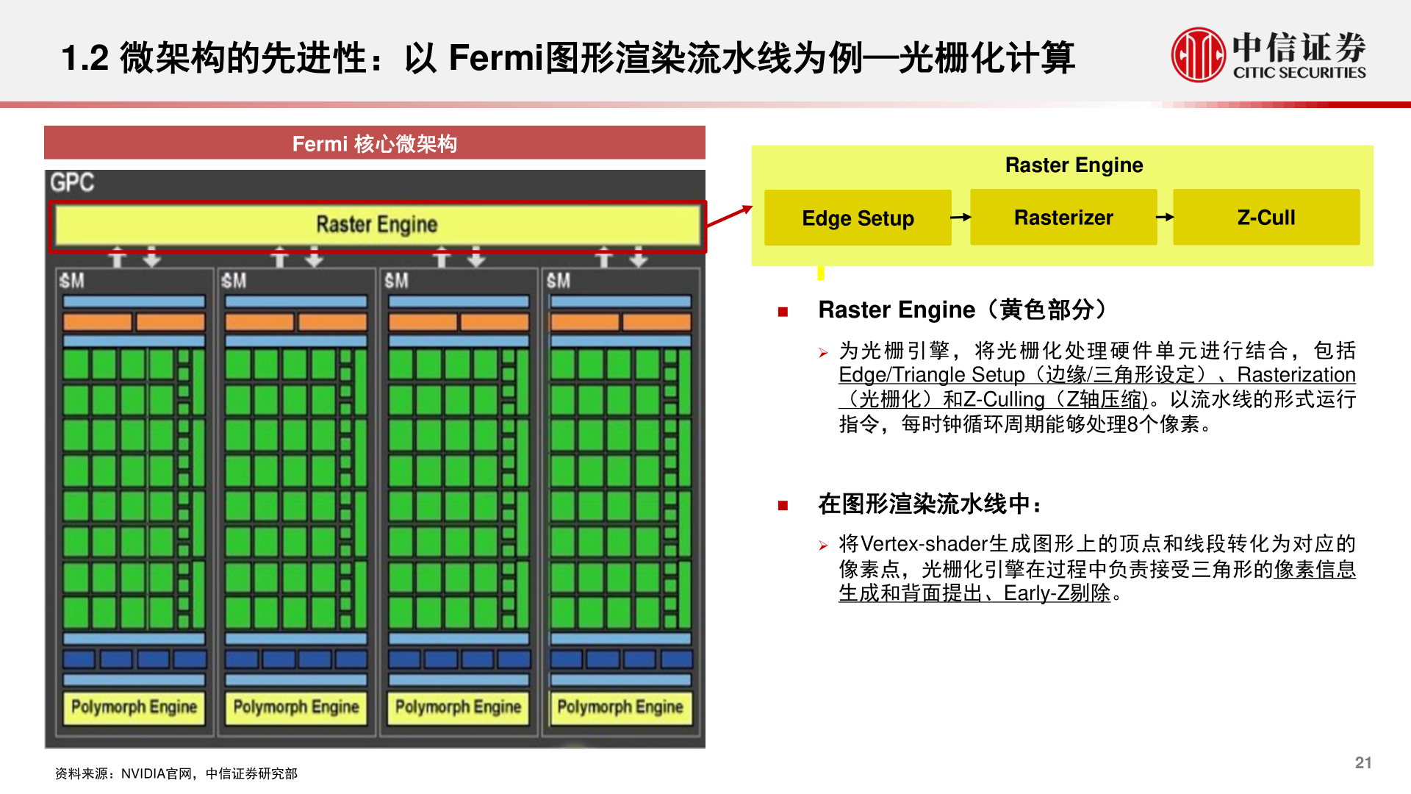The image size is (1411, 794).
Task: Click the arrow between Edge Setup and Rasterizer
Action: click(x=961, y=218)
